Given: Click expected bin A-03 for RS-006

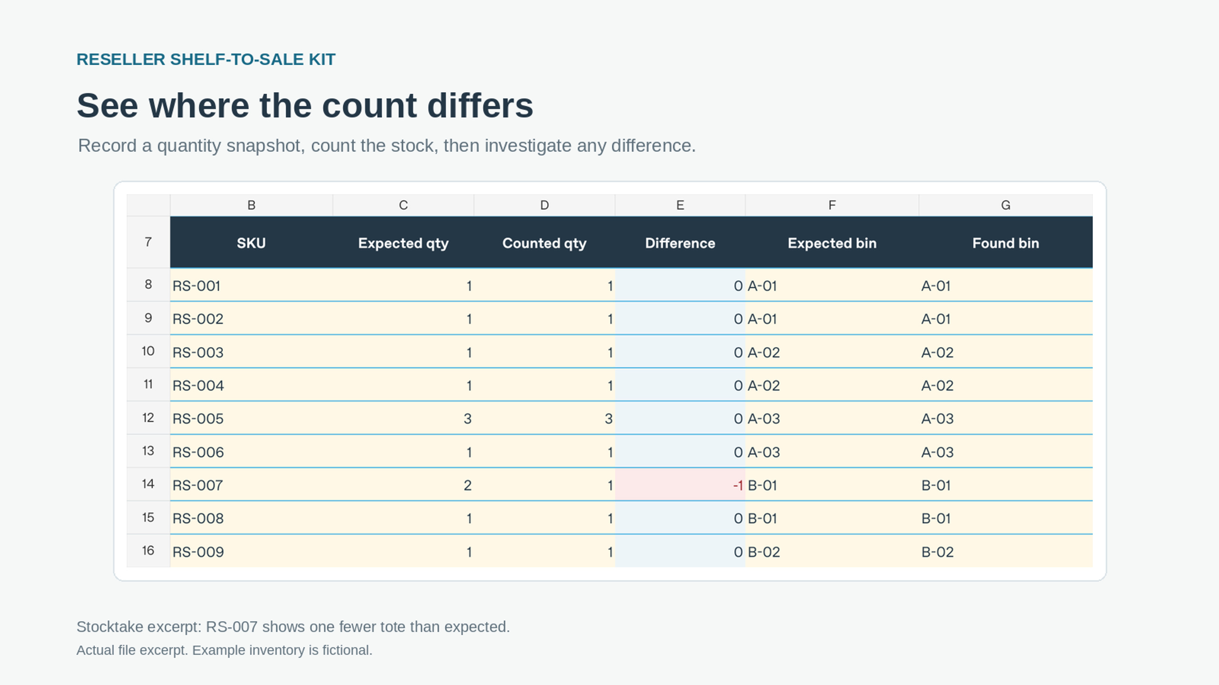Looking at the screenshot, I should [x=832, y=451].
